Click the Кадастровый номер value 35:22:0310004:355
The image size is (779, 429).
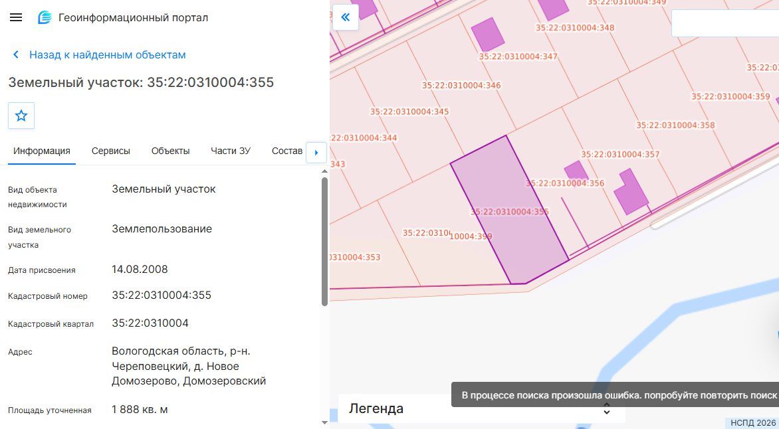point(162,295)
